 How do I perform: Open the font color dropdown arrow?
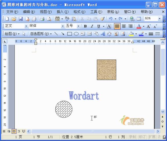(144, 26)
